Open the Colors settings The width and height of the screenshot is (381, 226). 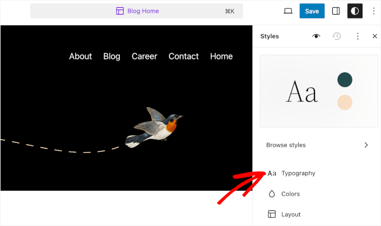pos(291,194)
